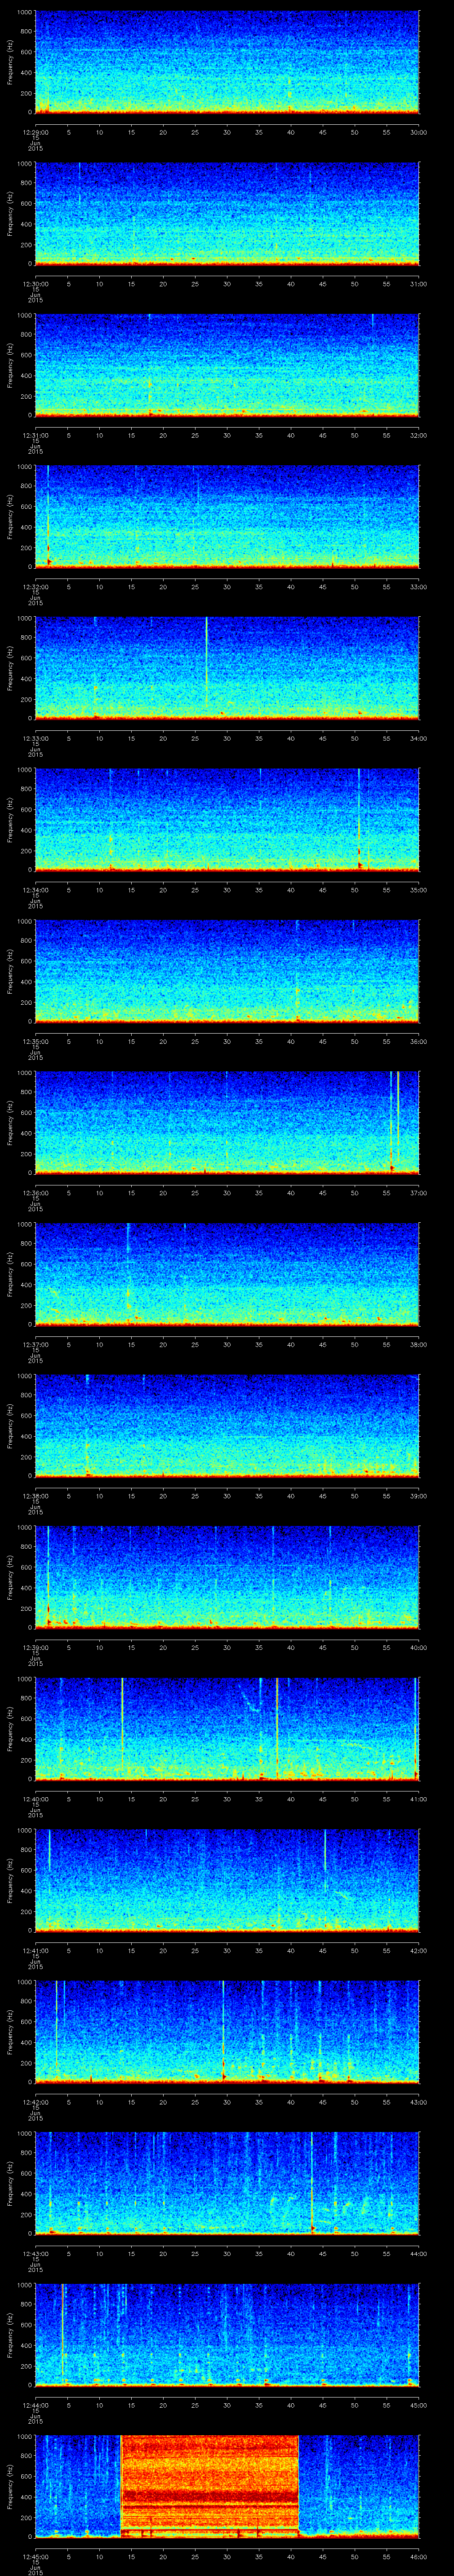Select the spectrogram panel starting at 12:30:00

(227, 213)
